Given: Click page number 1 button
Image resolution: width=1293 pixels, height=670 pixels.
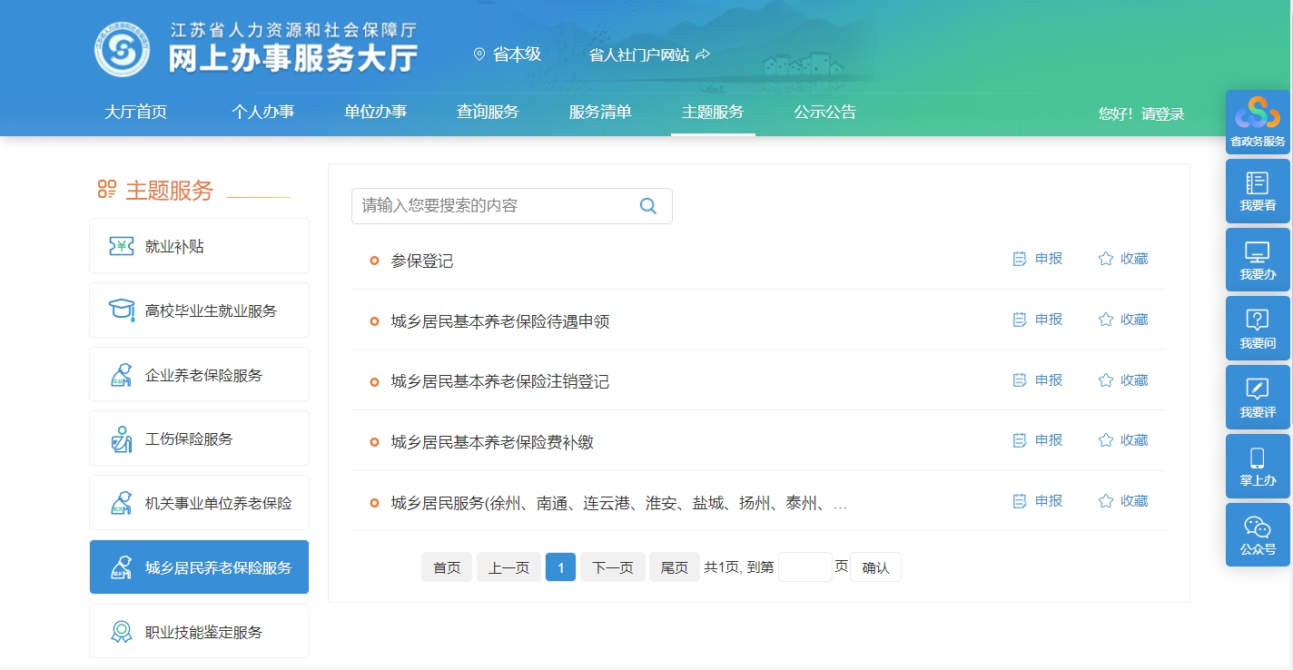Looking at the screenshot, I should (560, 567).
